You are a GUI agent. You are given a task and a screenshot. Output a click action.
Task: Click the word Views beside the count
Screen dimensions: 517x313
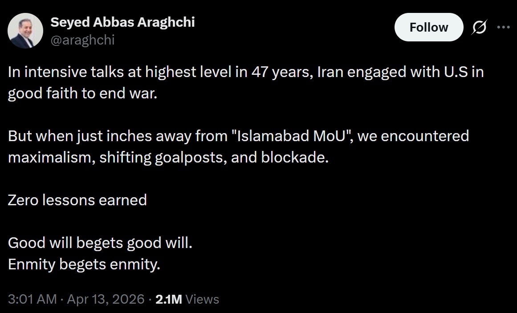point(202,299)
